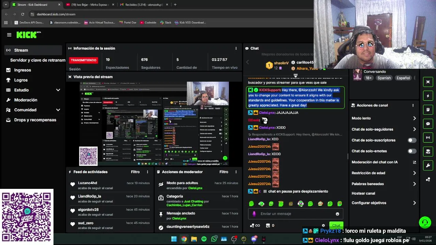Viewport: 436px width, 245px height.
Task: Open the Kick hamburger menu
Action: click(x=9, y=35)
